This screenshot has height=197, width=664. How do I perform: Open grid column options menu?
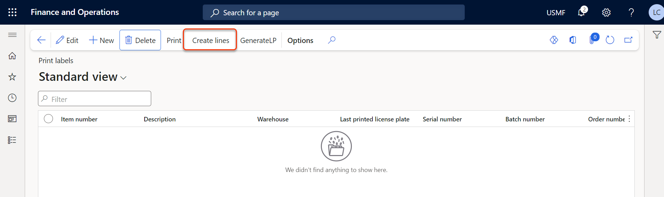[x=629, y=119]
